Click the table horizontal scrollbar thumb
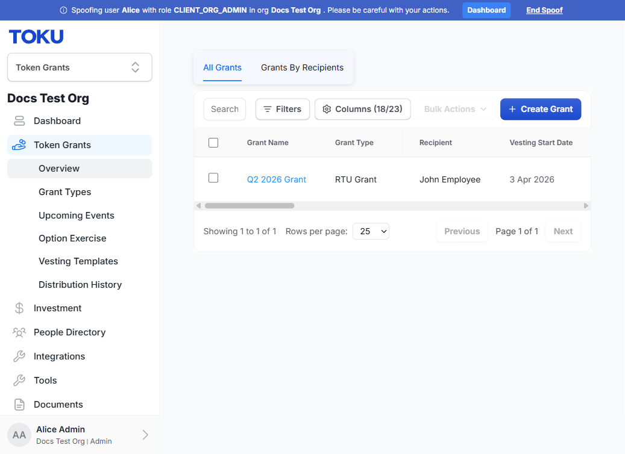The height and width of the screenshot is (454, 625). point(250,206)
